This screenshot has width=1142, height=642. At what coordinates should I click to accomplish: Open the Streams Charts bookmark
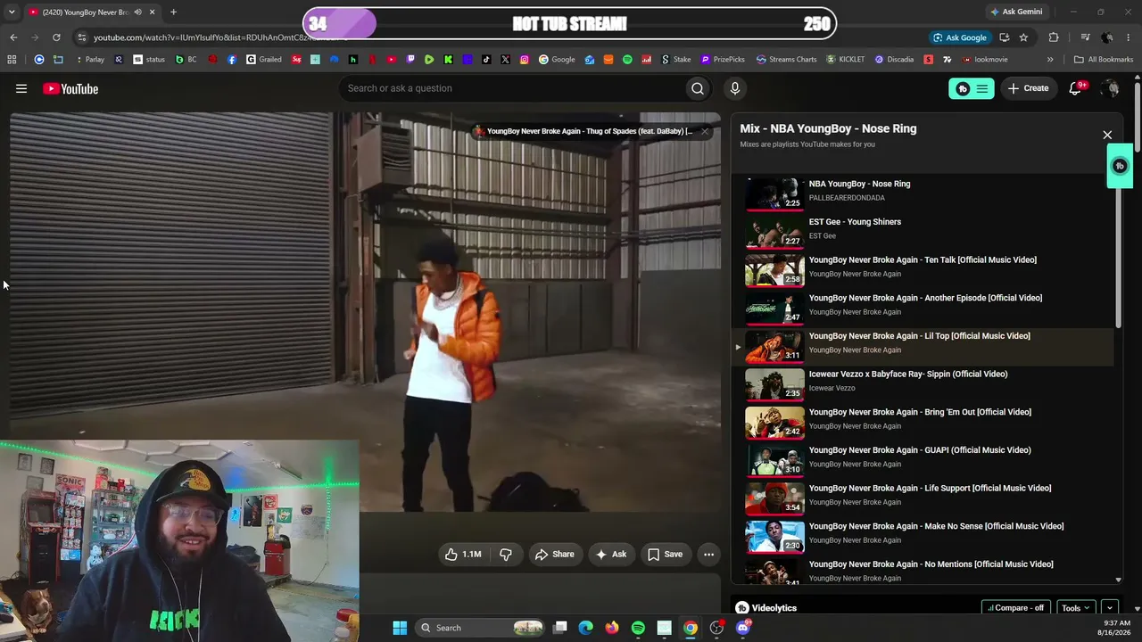point(786,60)
